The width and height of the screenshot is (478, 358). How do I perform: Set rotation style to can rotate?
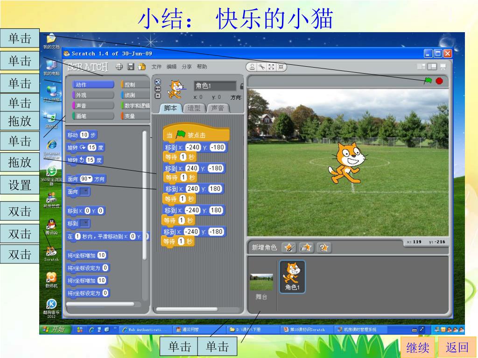[x=158, y=82]
